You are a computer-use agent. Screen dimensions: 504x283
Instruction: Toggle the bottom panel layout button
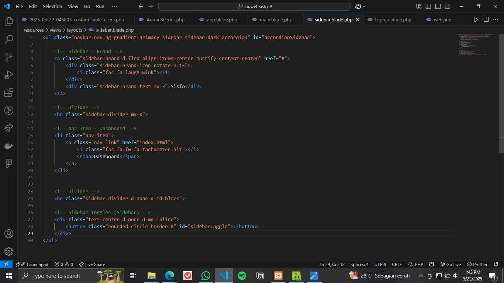(x=438, y=6)
